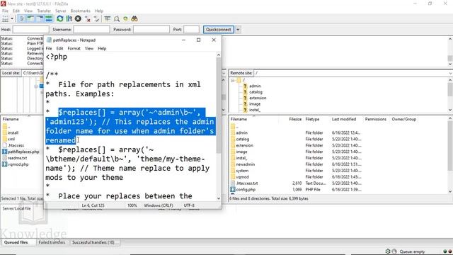
Task: Open FileZilla Help menu
Action: pyautogui.click(x=99, y=11)
